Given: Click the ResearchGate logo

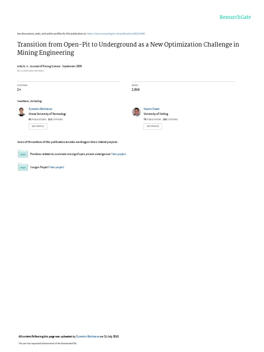Looking at the screenshot, I should [235, 17].
